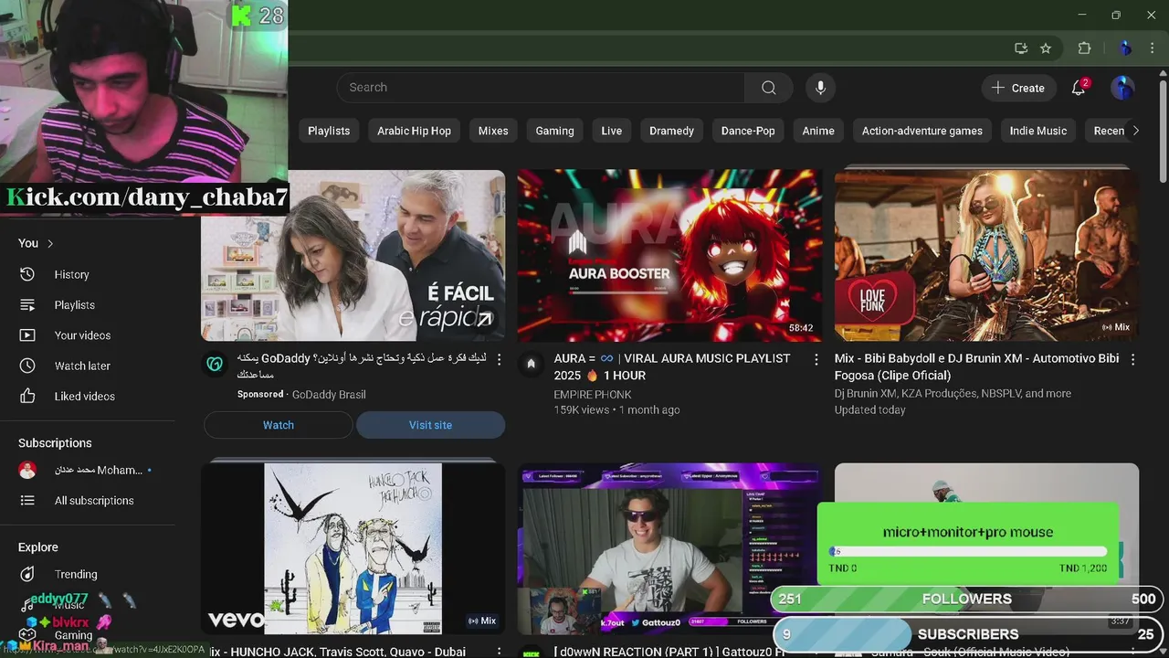
Task: Open the browser extensions puzzle icon
Action: click(1084, 48)
